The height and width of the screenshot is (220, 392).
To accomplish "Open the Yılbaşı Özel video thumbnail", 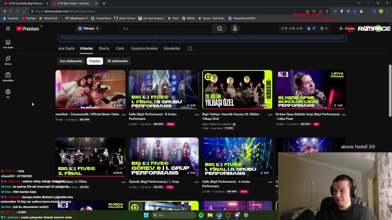I will [x=237, y=90].
